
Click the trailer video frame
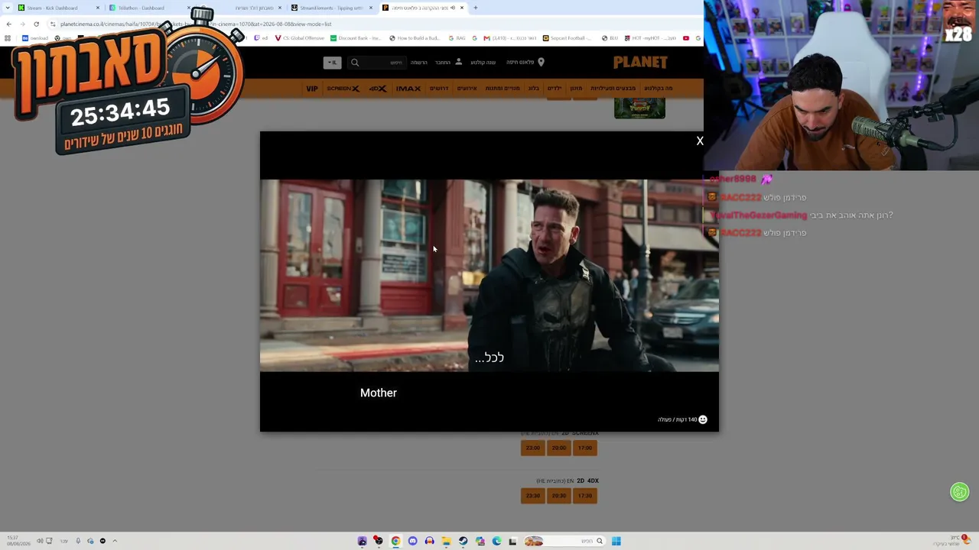pos(489,276)
